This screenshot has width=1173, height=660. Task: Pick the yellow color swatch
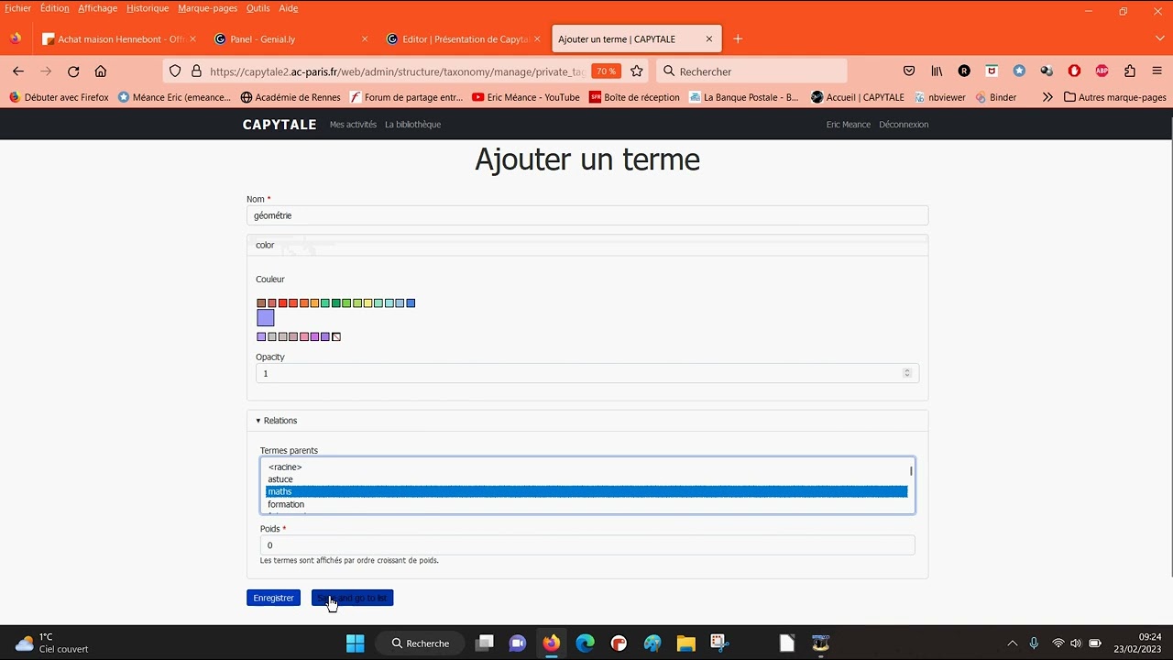tap(367, 303)
